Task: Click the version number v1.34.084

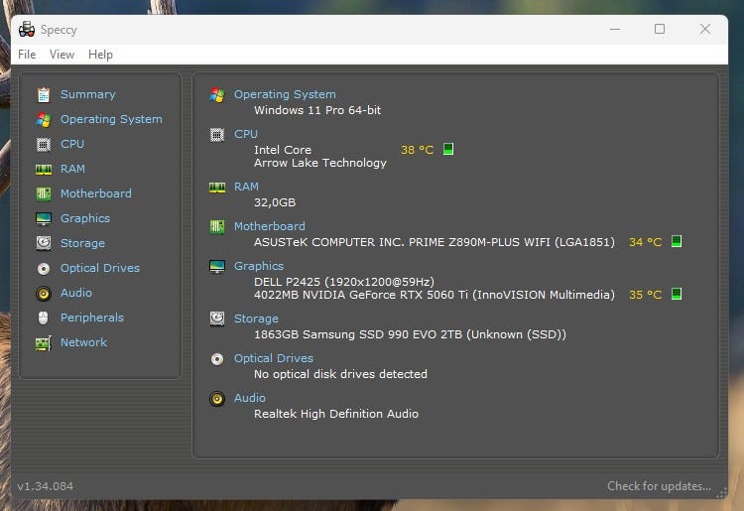Action: (46, 486)
